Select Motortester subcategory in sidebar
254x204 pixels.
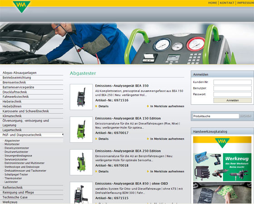[x=12, y=144]
